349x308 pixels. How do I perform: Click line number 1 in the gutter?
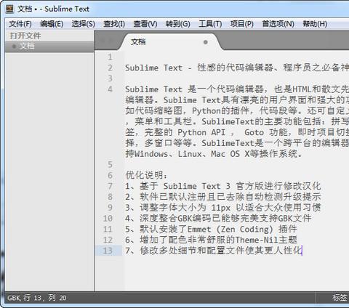110,57
